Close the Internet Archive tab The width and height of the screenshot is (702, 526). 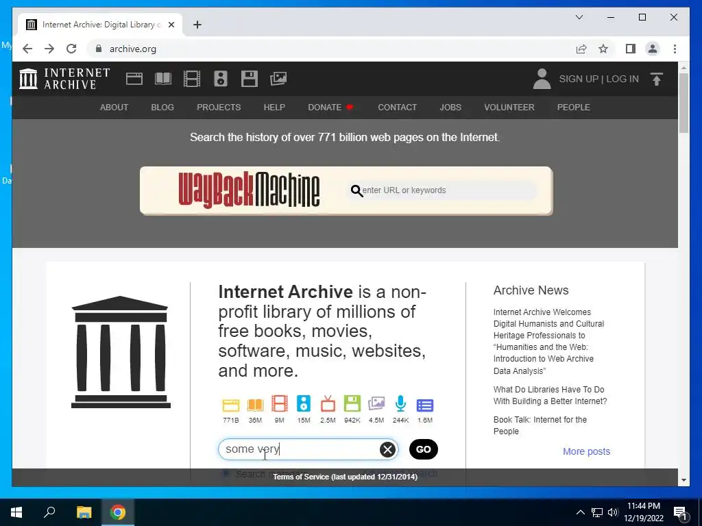tap(171, 25)
